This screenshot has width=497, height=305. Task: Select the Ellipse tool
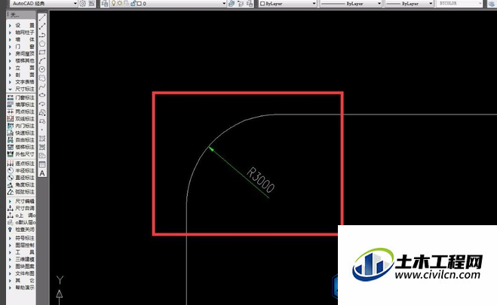coord(42,95)
